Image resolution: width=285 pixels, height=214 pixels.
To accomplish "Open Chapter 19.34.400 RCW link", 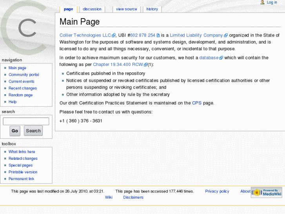I will (x=118, y=64).
